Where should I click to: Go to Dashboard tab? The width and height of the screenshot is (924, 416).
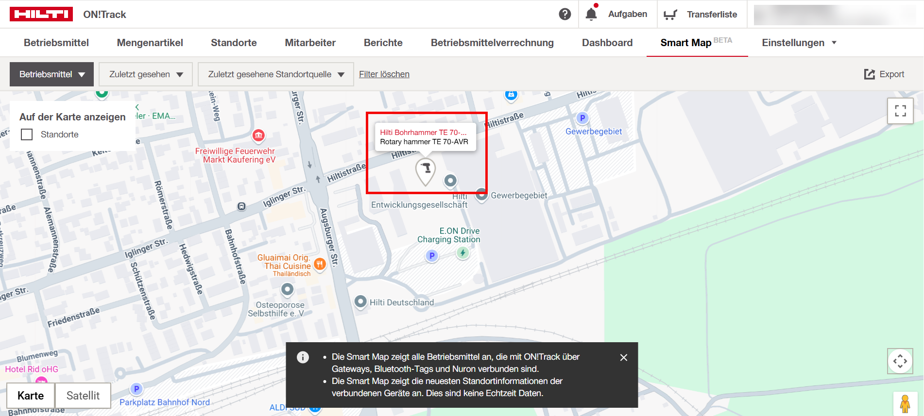pyautogui.click(x=607, y=43)
